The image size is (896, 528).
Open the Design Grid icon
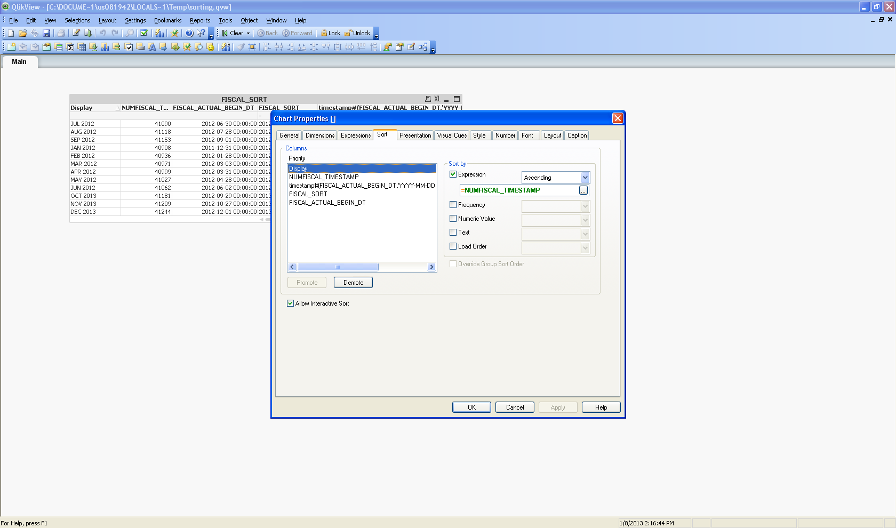[252, 47]
